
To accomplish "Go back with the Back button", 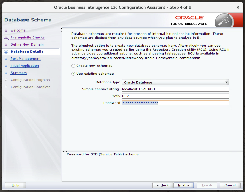I will pos(163,185).
